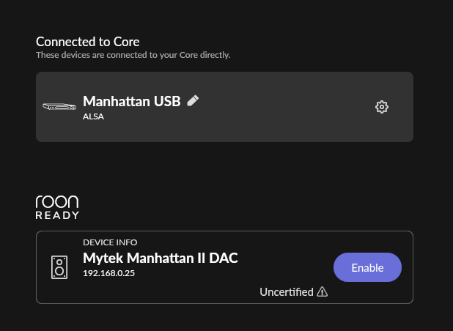Click the READY text under roon logo
Viewport: 453px width, 331px height.
57,215
